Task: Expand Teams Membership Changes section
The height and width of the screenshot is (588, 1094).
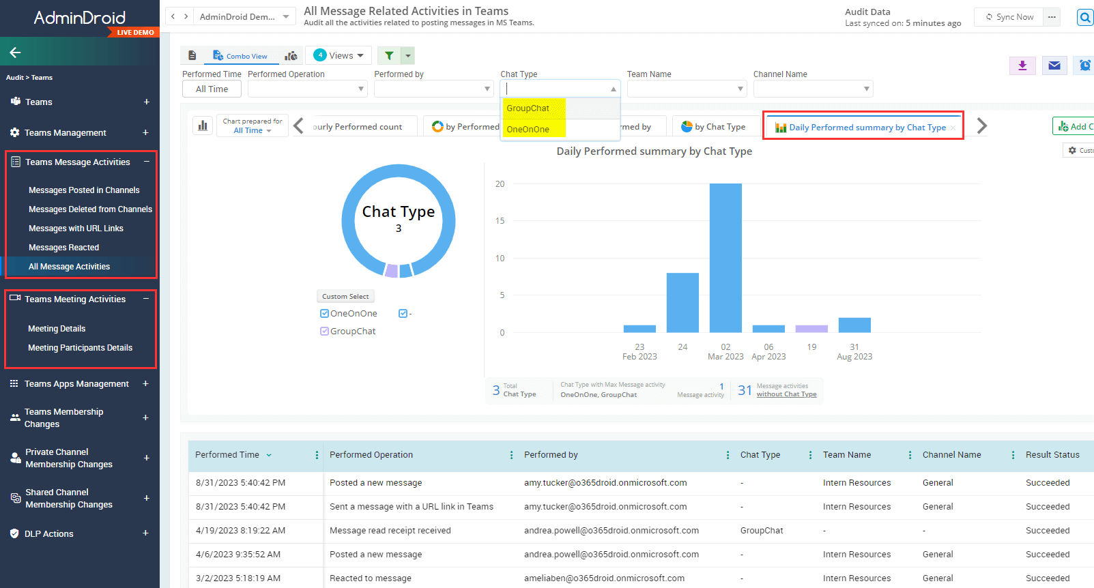Action: tap(145, 417)
